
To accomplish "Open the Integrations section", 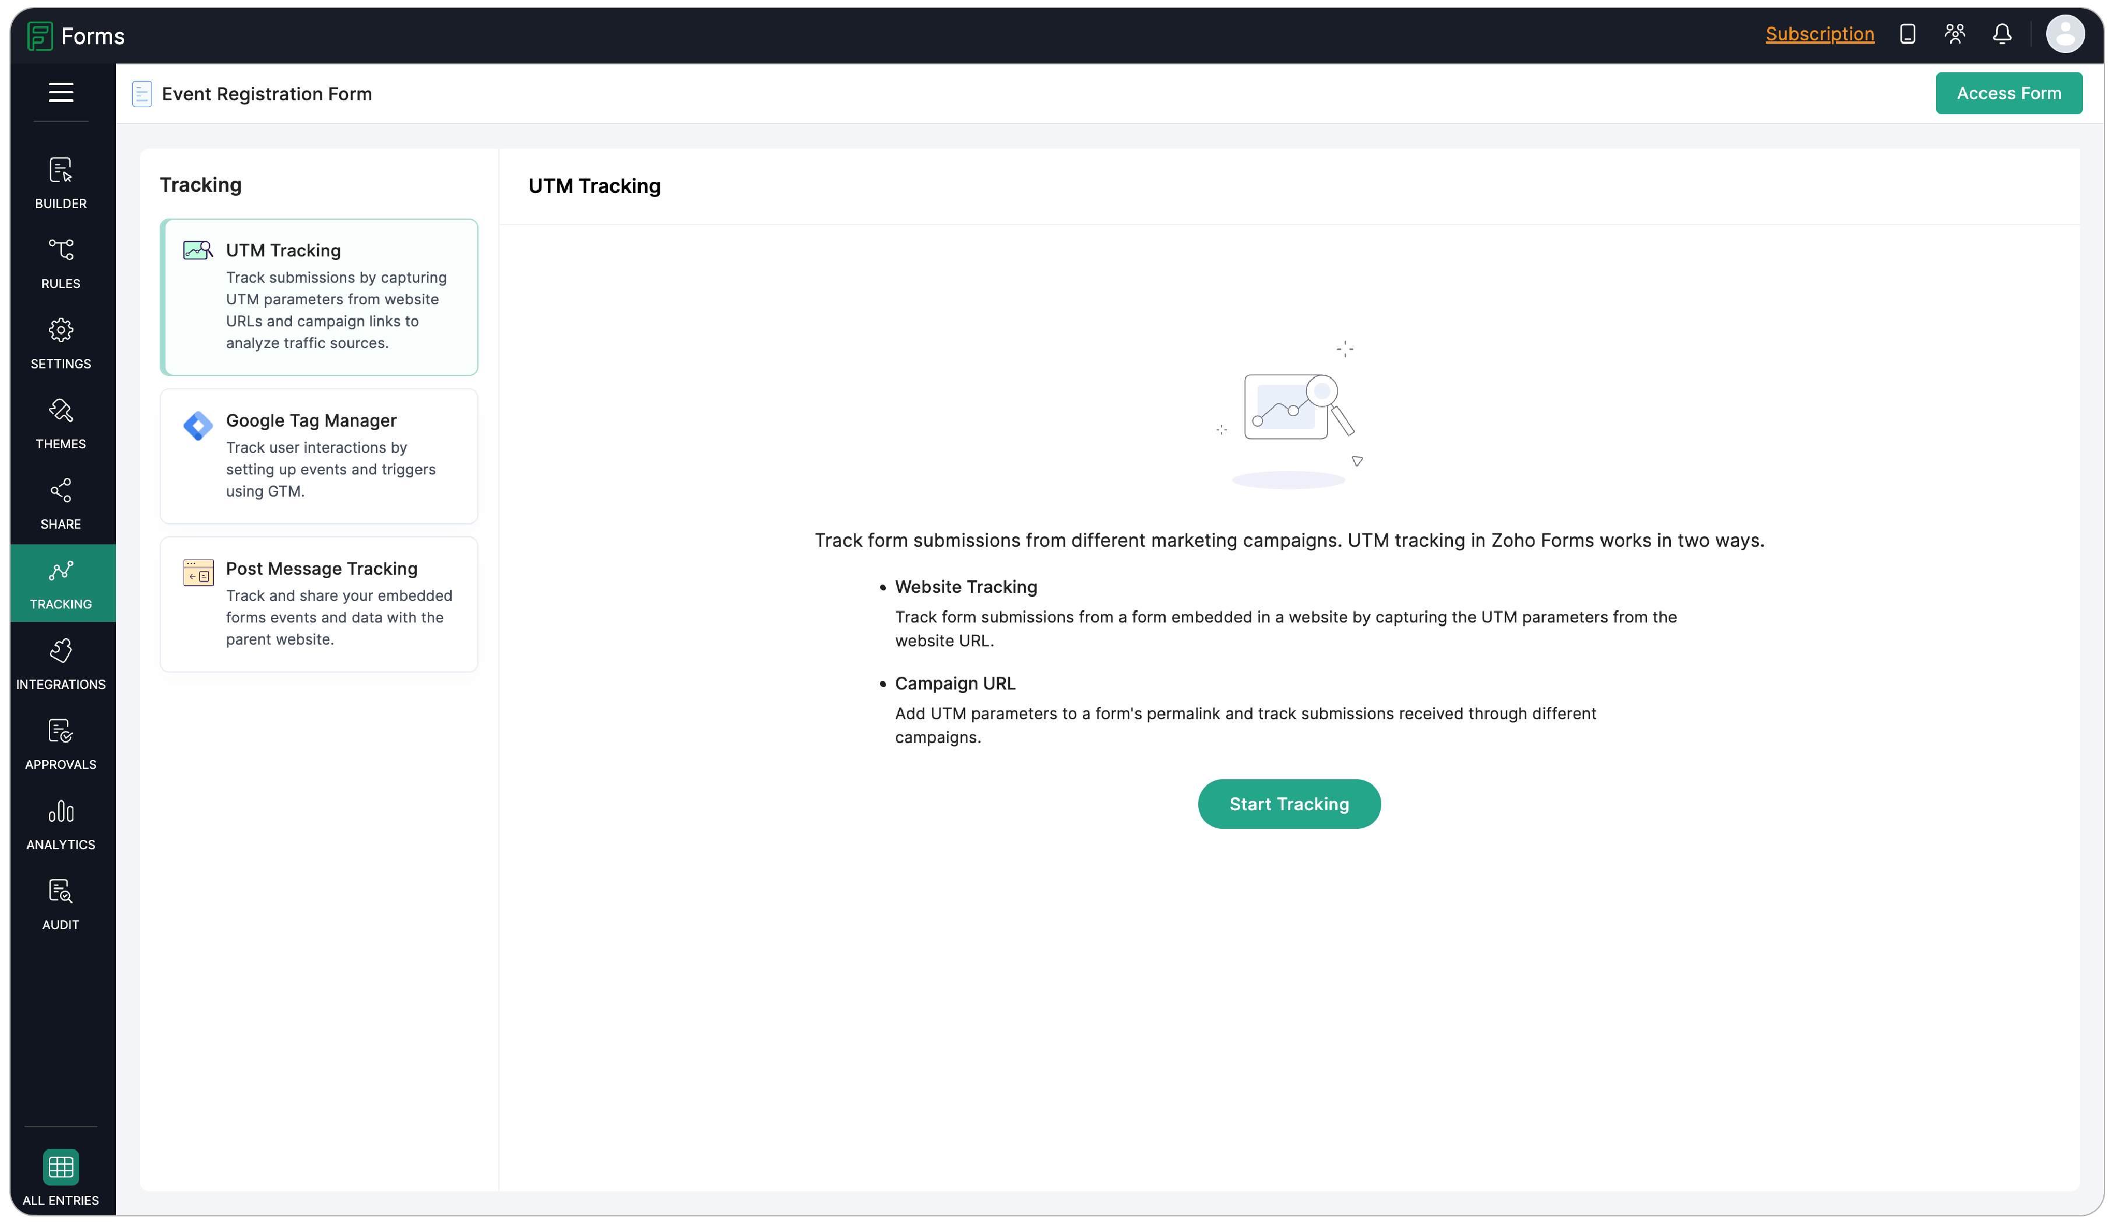I will pyautogui.click(x=61, y=664).
